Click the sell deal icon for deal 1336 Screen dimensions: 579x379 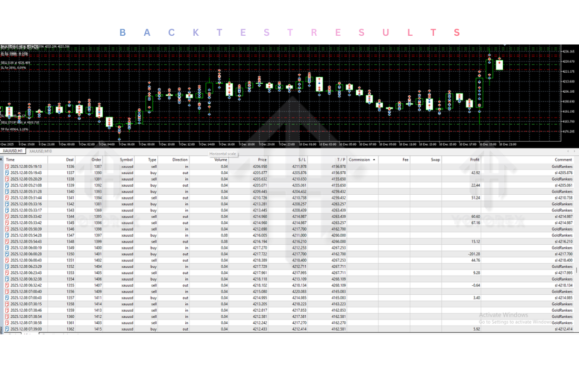[x=7, y=166]
